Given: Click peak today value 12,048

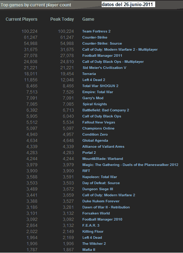Looking at the screenshot, I should click(x=67, y=80).
